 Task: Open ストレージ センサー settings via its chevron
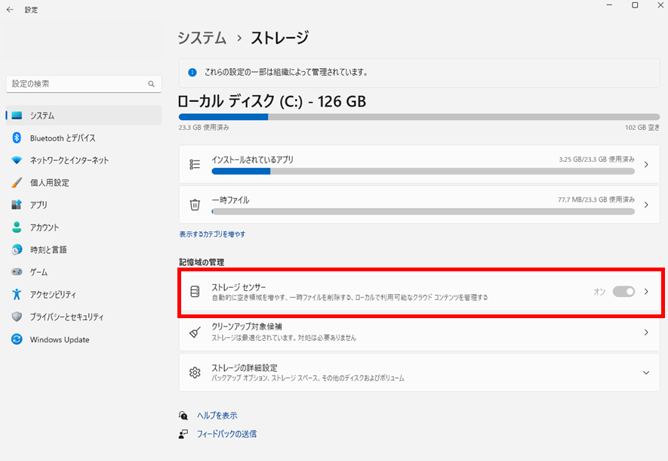point(646,291)
